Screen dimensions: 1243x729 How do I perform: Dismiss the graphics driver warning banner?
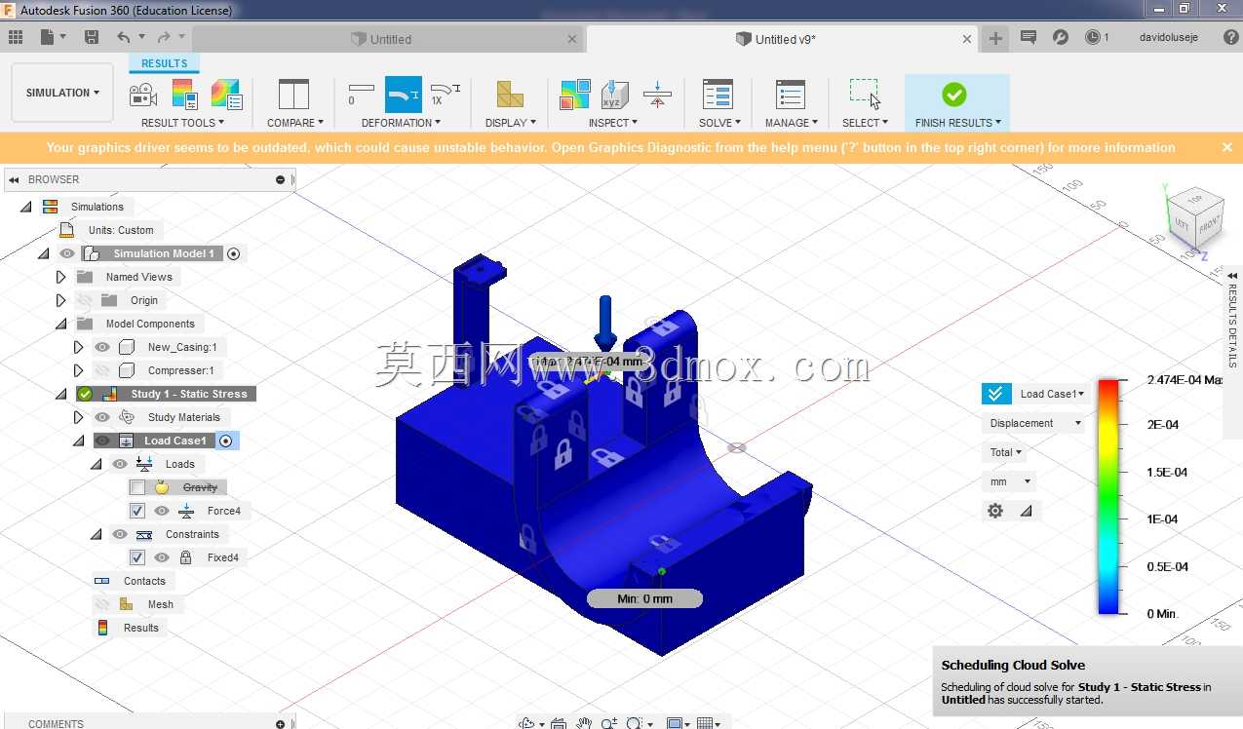pyautogui.click(x=1227, y=147)
